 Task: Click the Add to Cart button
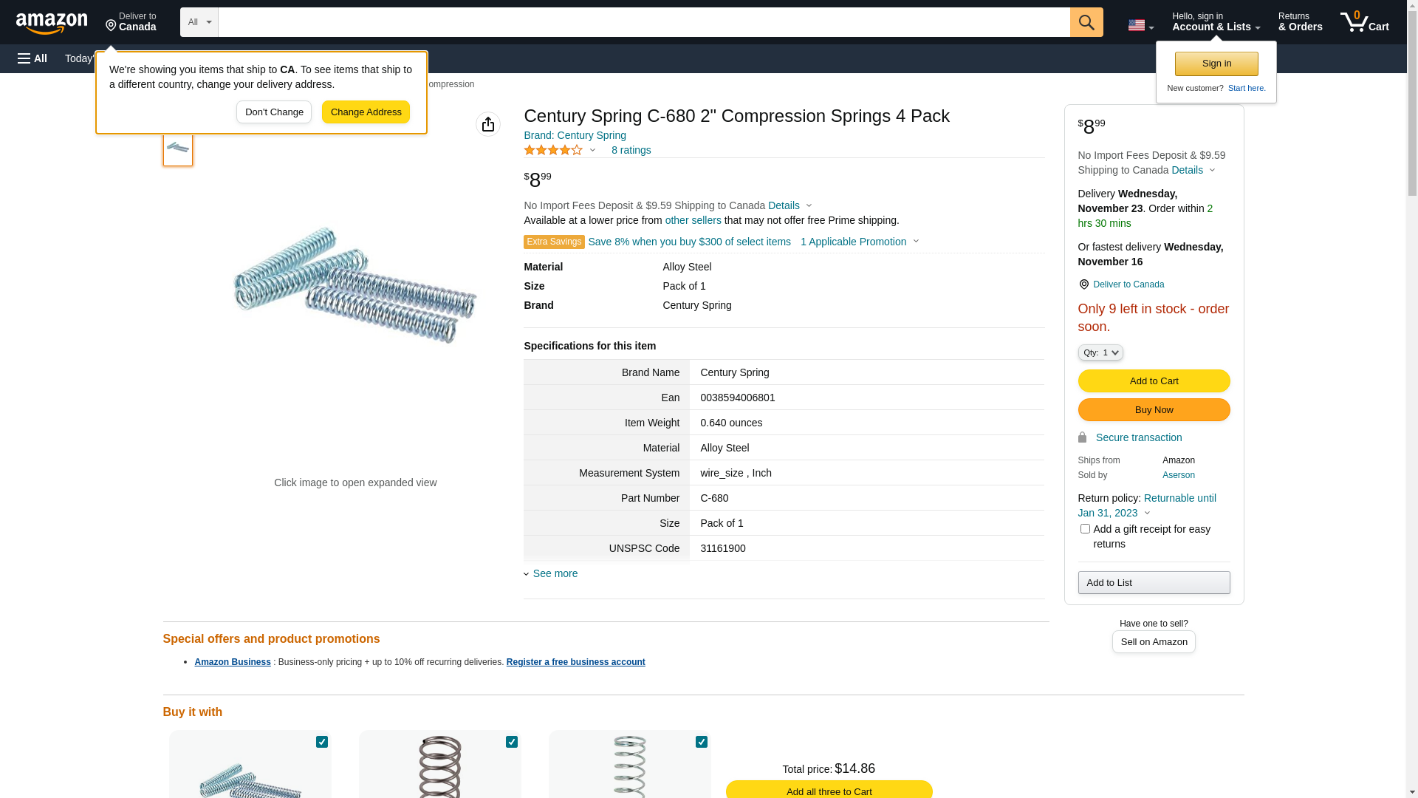(x=1153, y=381)
